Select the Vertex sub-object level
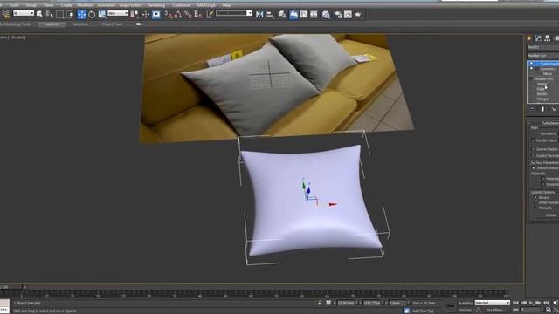Screen dimensions: 559x314 click(542, 84)
